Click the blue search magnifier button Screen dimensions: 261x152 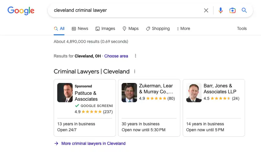coord(244,10)
